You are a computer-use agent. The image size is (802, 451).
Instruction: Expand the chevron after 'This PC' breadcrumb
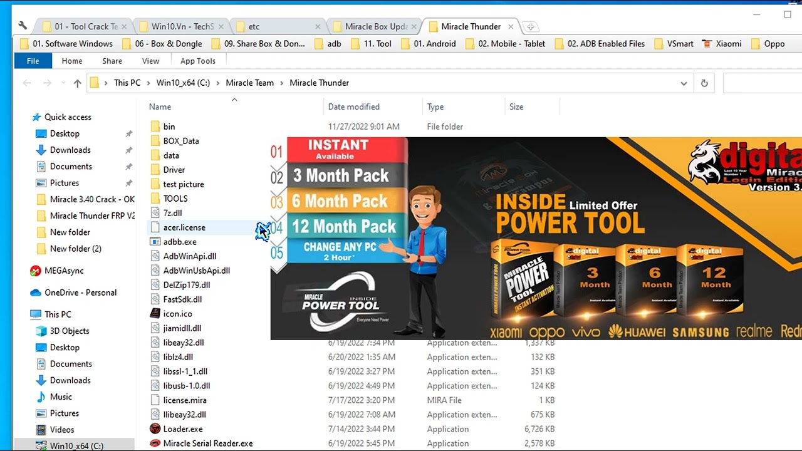click(x=148, y=83)
